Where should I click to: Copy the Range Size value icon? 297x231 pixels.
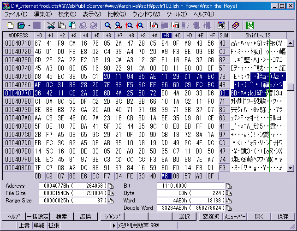(111, 201)
